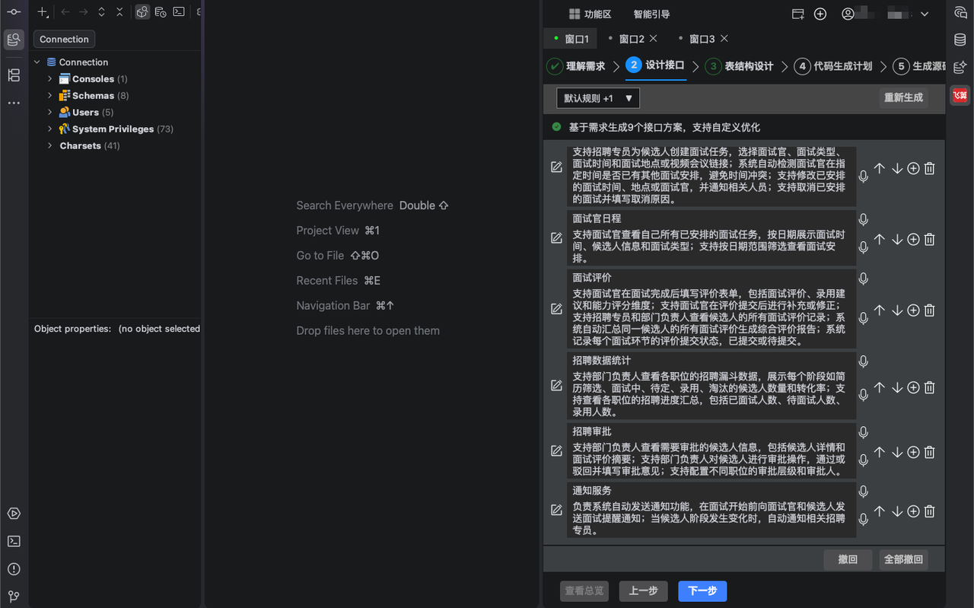
Task: Open the 默认规则 +1 dropdown
Action: tap(598, 98)
